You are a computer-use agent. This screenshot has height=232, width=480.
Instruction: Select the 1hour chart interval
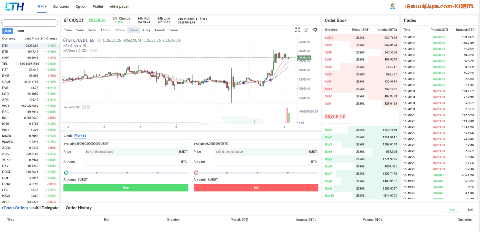click(x=134, y=30)
